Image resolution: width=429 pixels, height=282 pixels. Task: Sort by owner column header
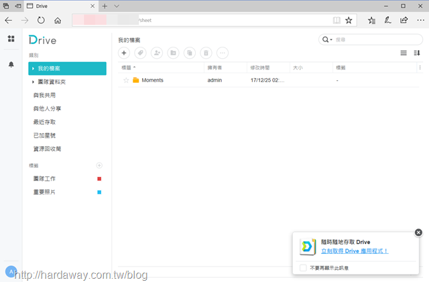click(x=225, y=67)
